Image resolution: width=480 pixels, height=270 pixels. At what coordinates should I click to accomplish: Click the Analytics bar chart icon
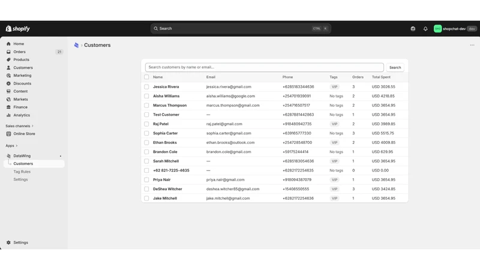click(x=8, y=115)
